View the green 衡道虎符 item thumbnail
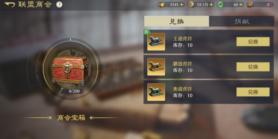Image resolution: width=278 pixels, height=139 pixels. pyautogui.click(x=156, y=92)
